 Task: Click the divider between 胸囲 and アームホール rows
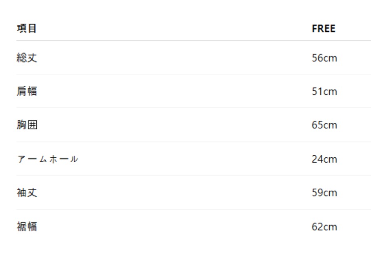[194, 142]
